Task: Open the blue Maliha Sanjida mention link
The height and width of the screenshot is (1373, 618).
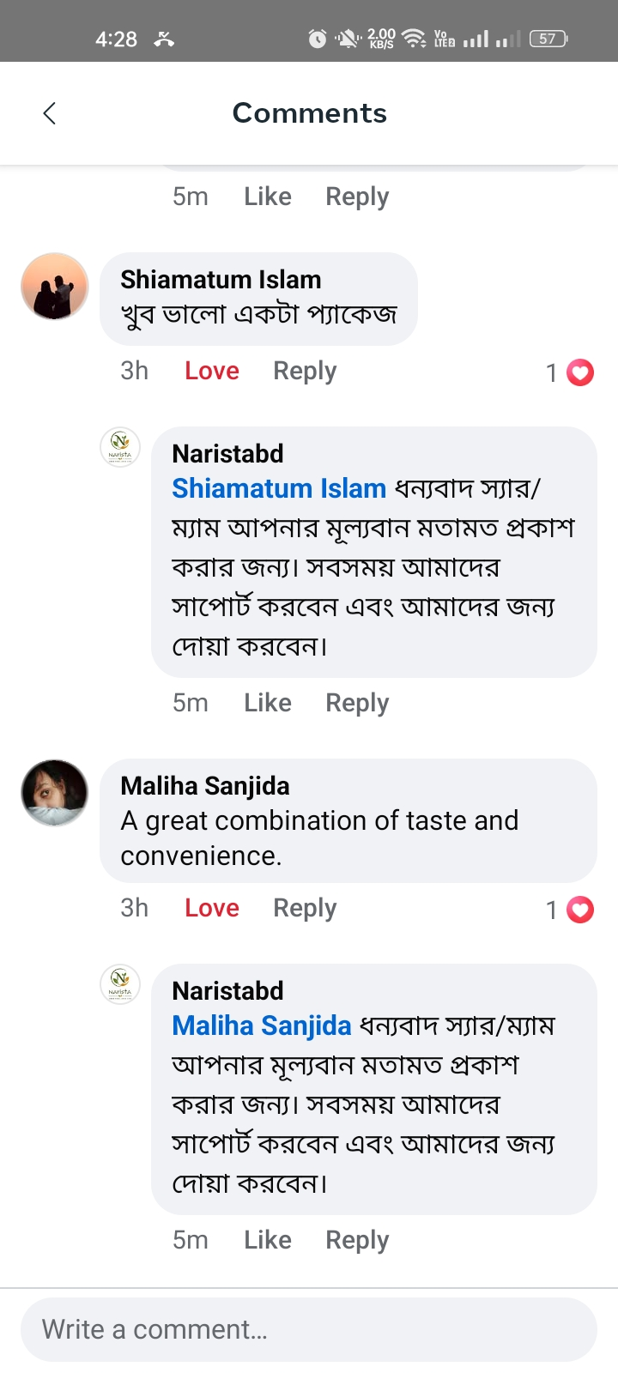Action: pyautogui.click(x=262, y=1025)
